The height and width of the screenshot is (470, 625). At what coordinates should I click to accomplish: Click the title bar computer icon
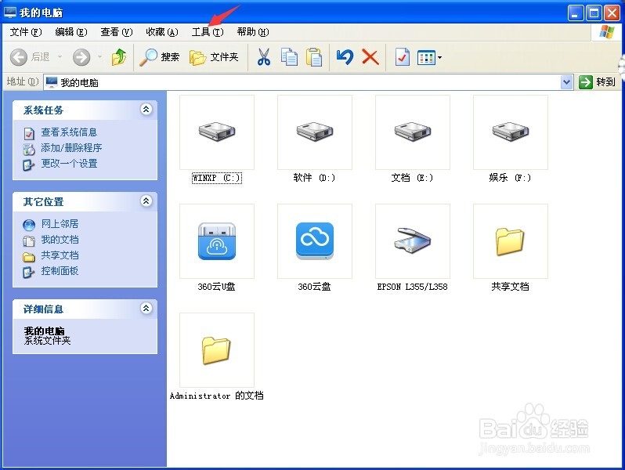click(x=10, y=13)
